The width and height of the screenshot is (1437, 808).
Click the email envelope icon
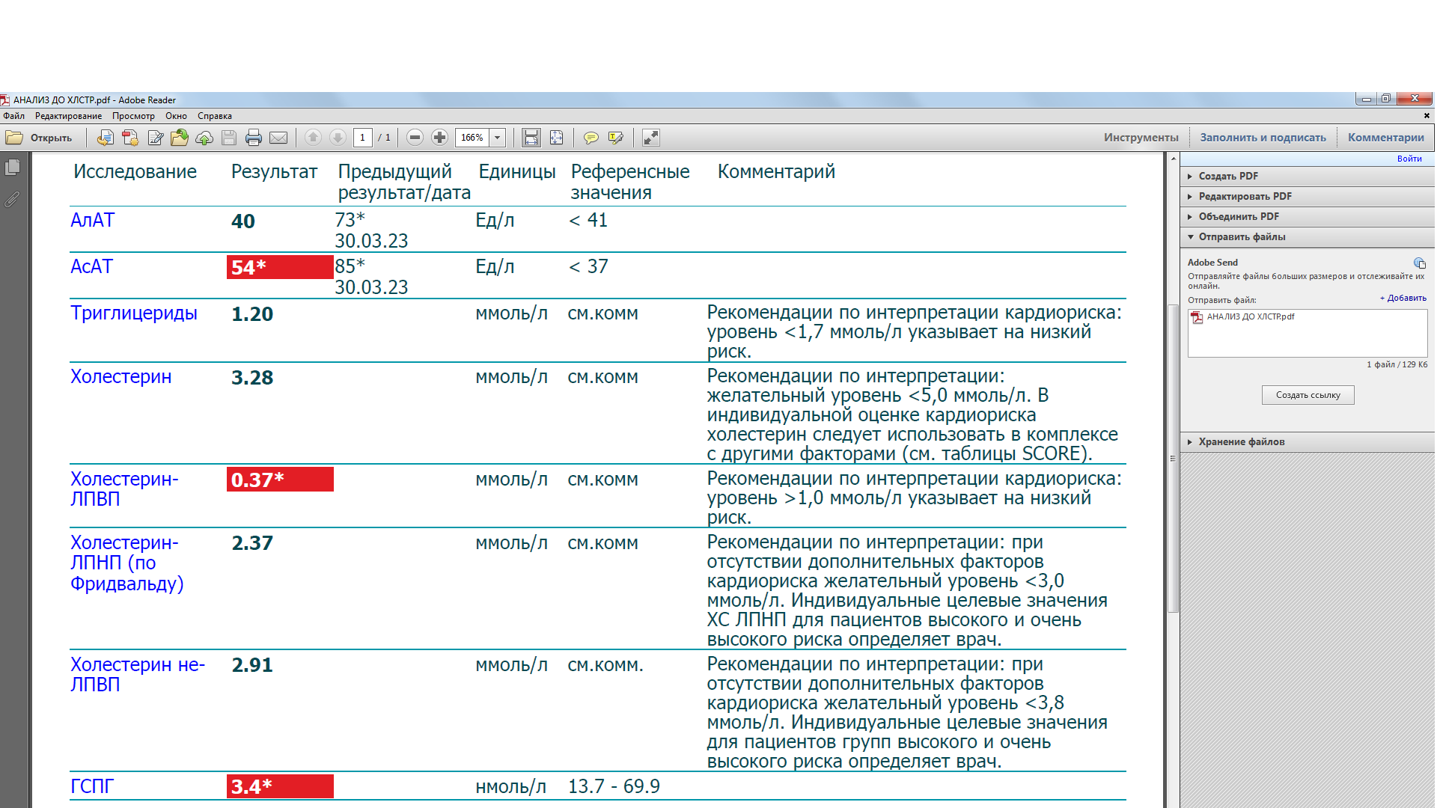point(278,138)
